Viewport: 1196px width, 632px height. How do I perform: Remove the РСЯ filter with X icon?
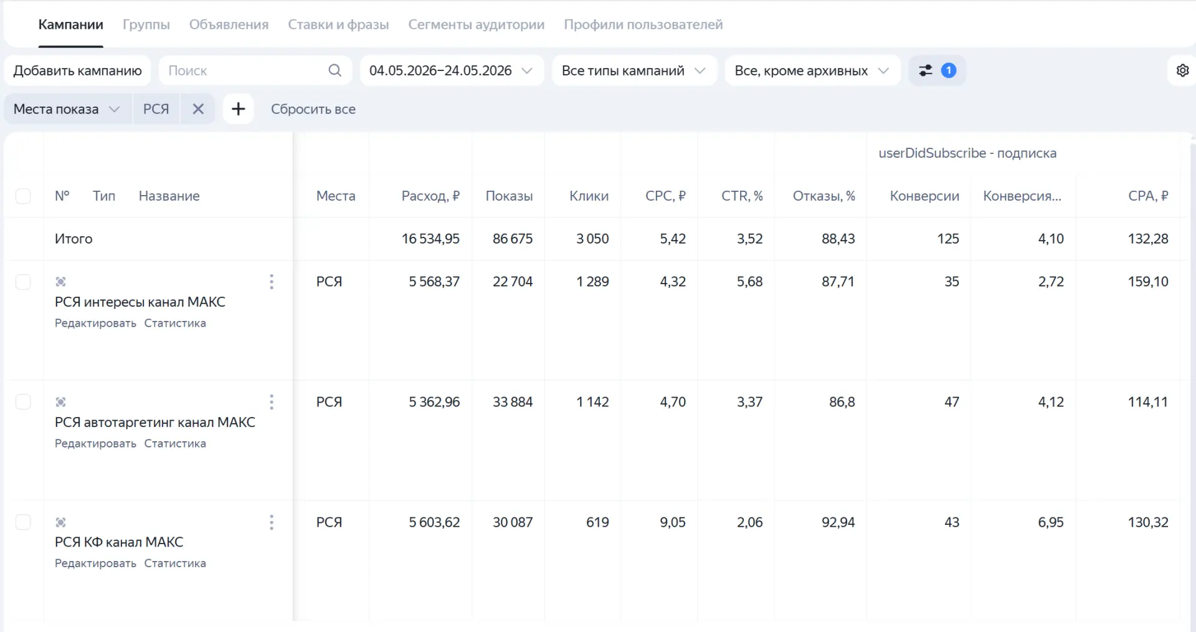tap(198, 109)
